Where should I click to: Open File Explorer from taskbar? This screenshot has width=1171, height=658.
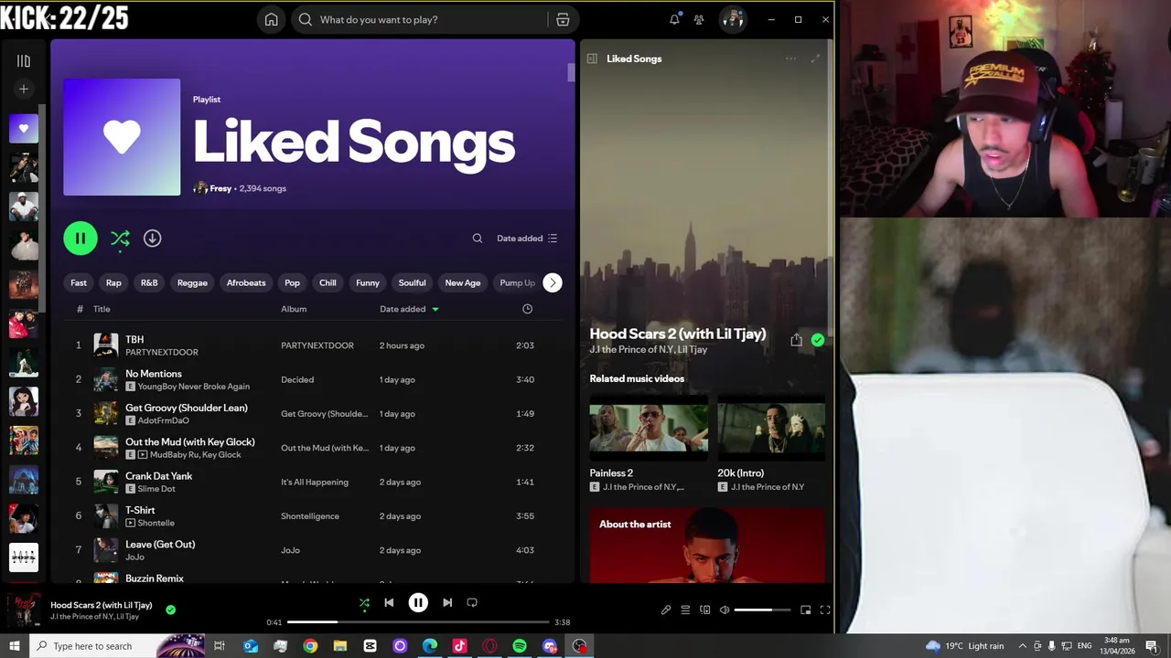[340, 646]
